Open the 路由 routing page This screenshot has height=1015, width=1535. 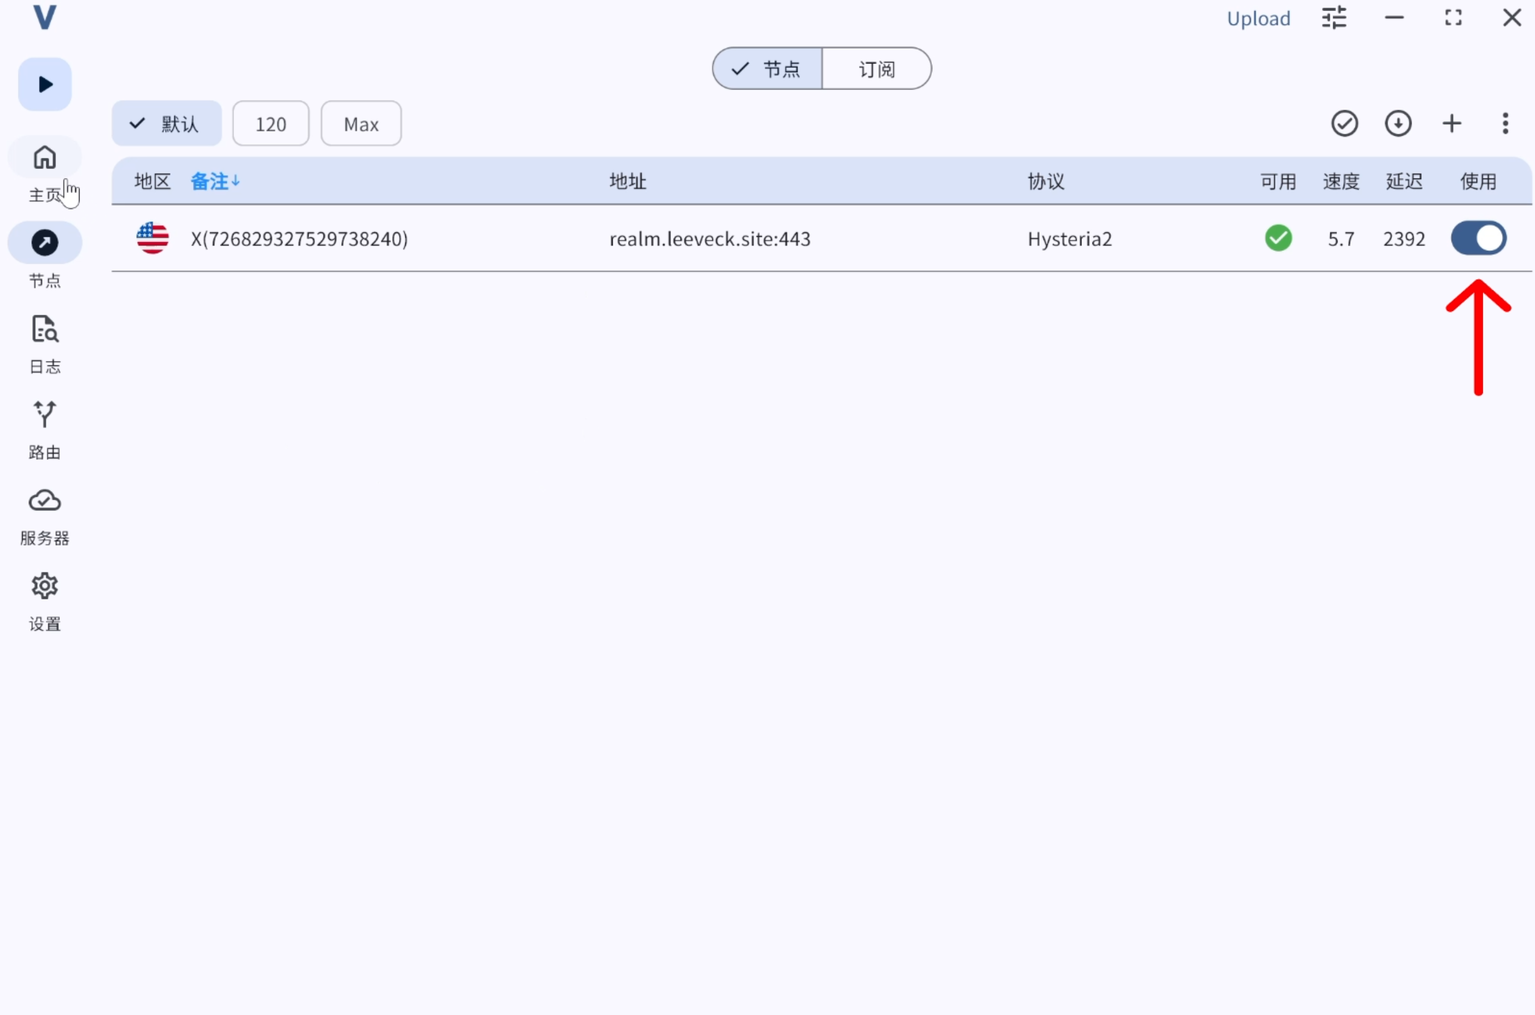[44, 430]
